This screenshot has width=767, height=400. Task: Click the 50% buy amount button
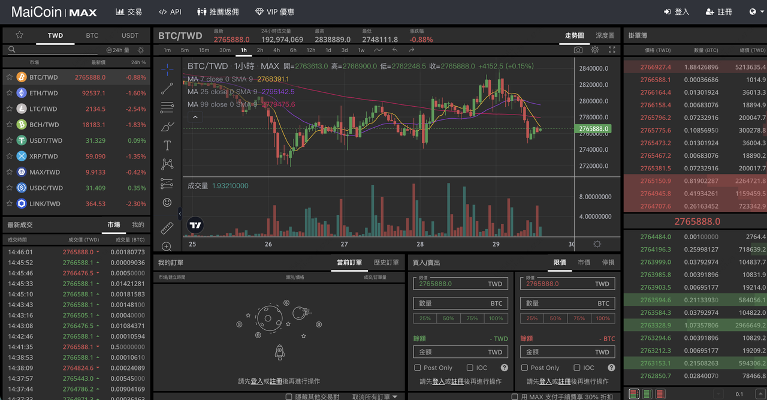[448, 318]
